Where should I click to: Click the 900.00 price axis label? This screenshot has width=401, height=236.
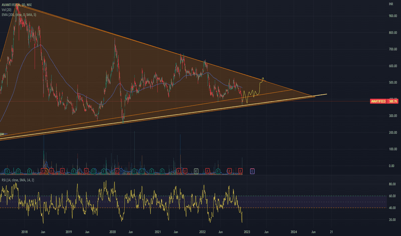point(393,16)
